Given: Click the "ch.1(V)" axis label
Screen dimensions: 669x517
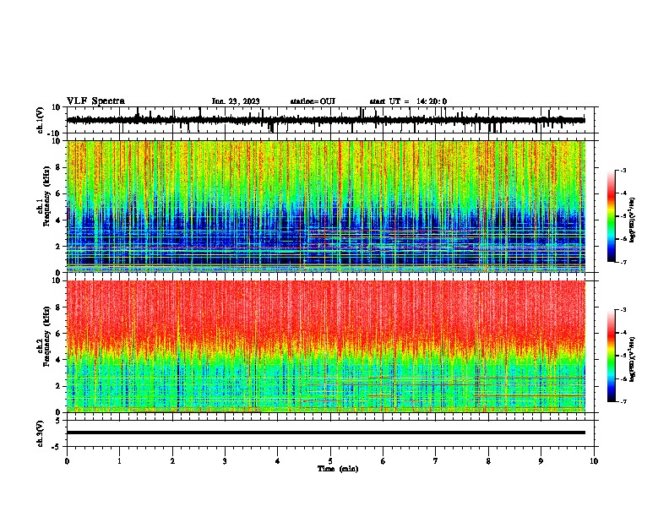Looking at the screenshot, I should (x=41, y=120).
